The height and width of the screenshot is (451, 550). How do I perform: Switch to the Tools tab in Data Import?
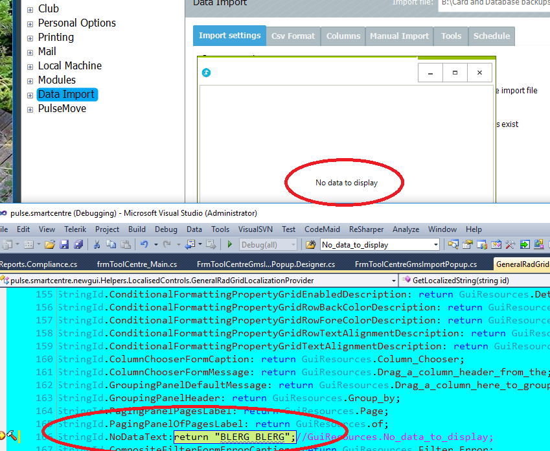coord(451,36)
